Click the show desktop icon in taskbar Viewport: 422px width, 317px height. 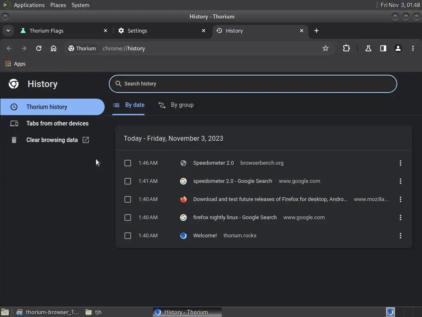tap(5, 312)
